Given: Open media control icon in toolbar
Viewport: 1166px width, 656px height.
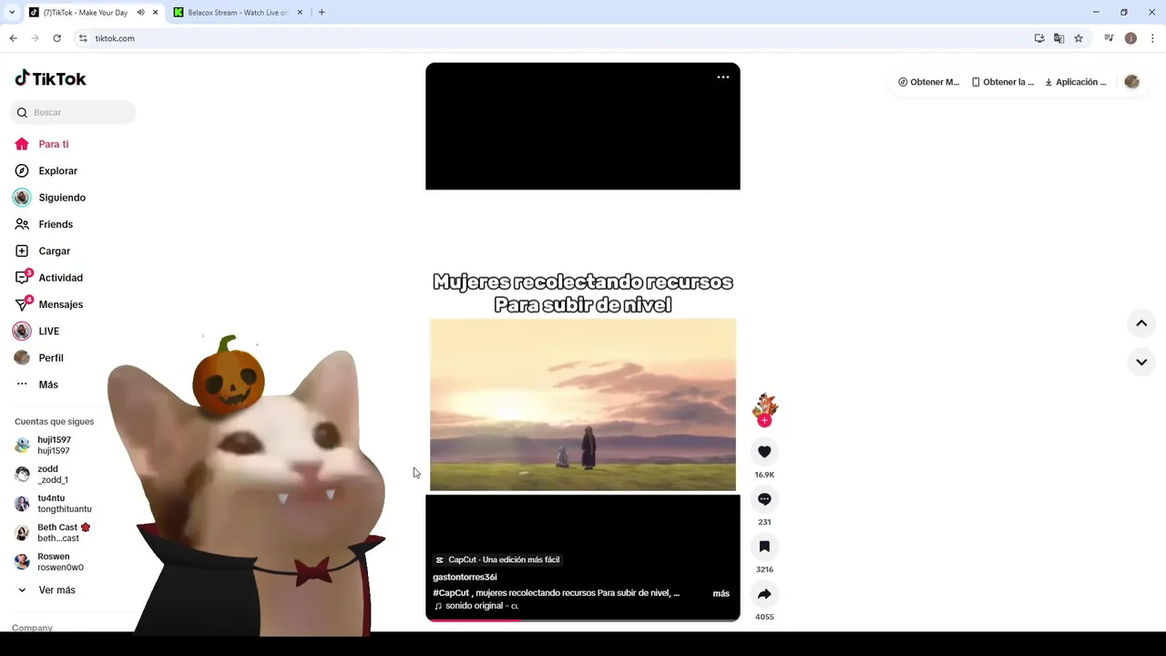Looking at the screenshot, I should click(x=1109, y=38).
